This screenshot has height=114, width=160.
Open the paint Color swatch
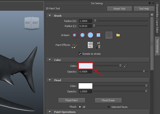tap(85, 66)
